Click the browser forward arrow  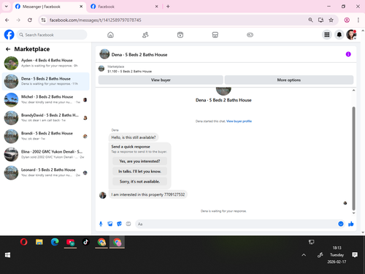pyautogui.click(x=18, y=20)
